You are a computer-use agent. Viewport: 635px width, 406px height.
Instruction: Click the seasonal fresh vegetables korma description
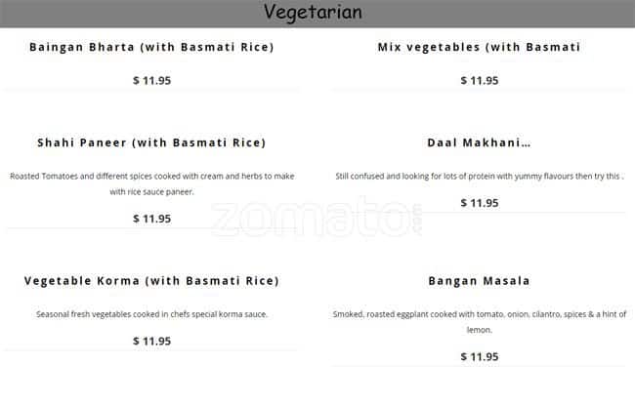(x=151, y=314)
